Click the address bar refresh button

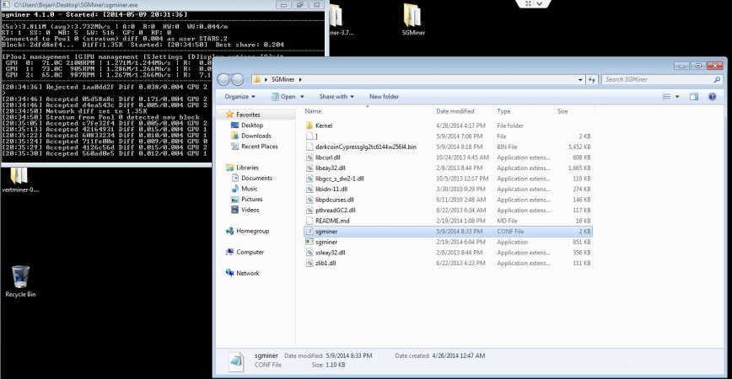[592, 80]
